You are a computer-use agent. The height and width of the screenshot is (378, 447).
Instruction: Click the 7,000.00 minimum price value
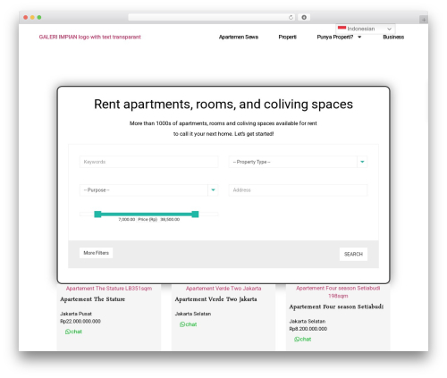(127, 220)
